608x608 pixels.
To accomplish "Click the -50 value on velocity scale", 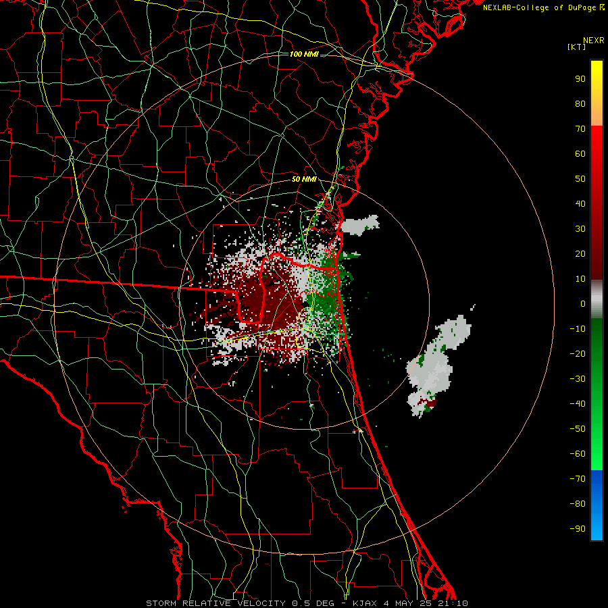I will pos(578,429).
